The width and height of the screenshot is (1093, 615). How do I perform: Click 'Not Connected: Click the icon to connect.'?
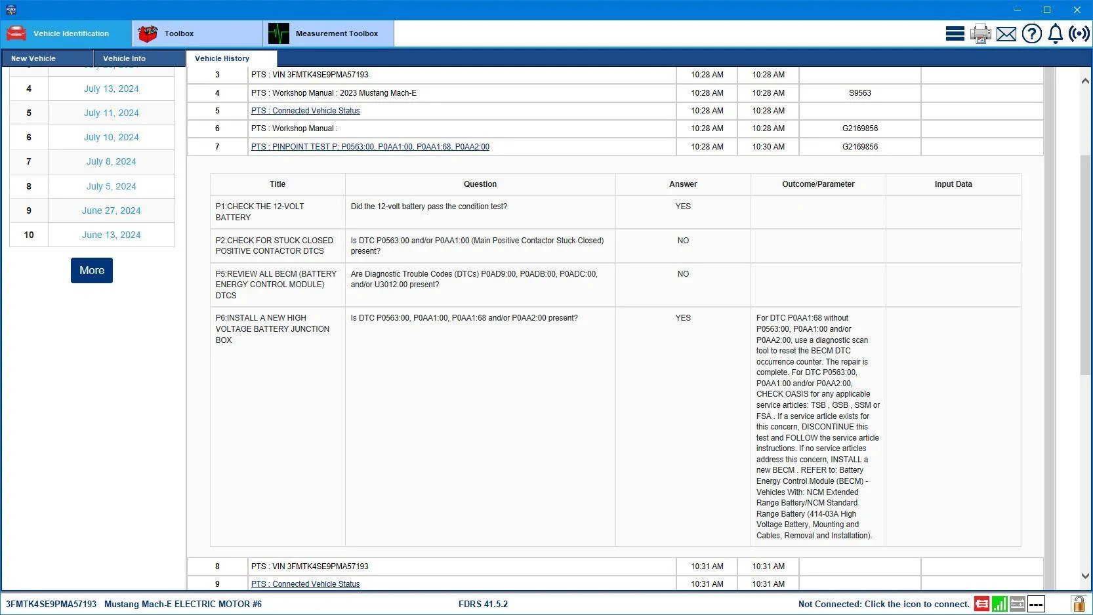coord(884,604)
